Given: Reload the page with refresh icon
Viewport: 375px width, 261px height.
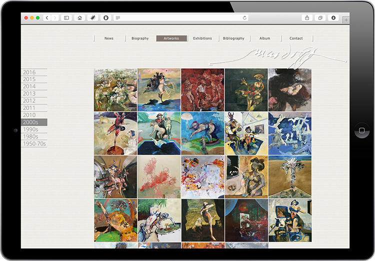Looking at the screenshot, I should point(244,17).
